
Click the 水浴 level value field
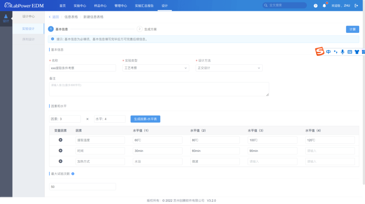point(157,161)
